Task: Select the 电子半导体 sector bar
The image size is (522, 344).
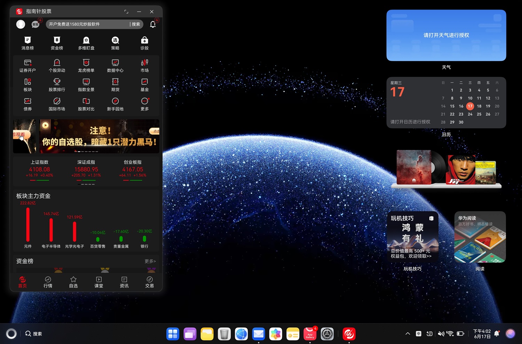Action: (x=51, y=230)
